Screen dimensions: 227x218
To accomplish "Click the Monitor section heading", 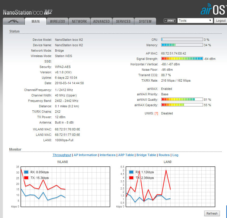I will (15, 150).
